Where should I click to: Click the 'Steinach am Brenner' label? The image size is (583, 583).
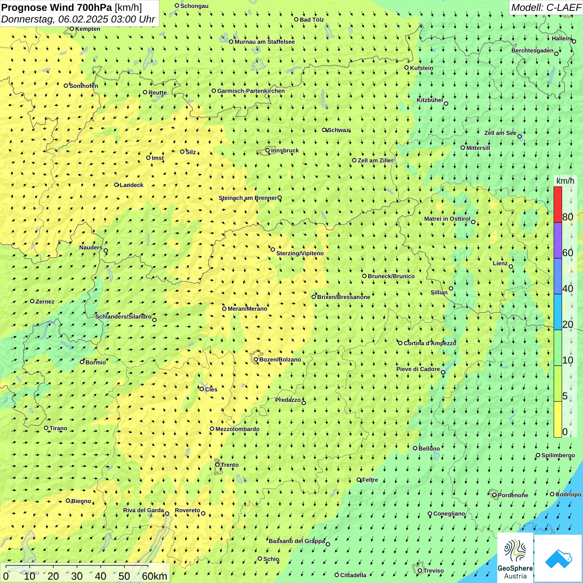247,198
